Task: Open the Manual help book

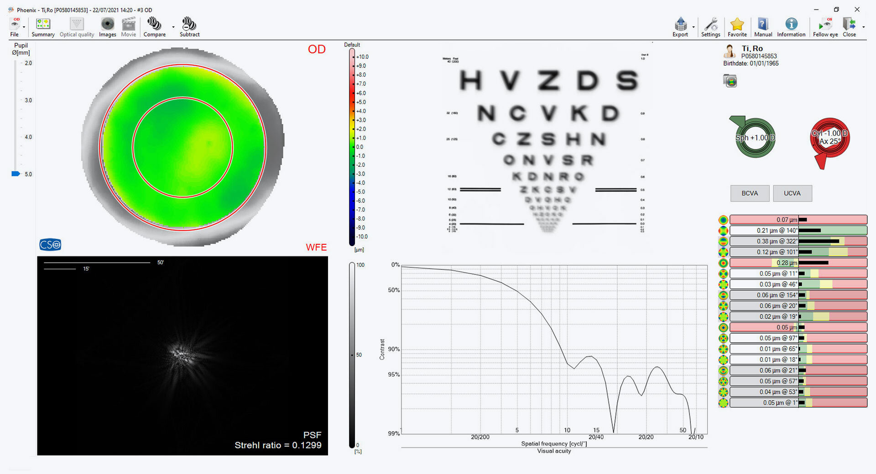Action: coord(763,27)
